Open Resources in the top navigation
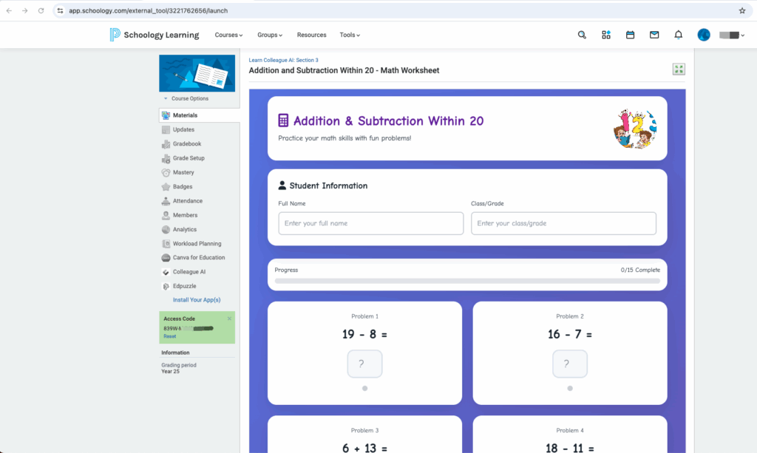 tap(311, 35)
